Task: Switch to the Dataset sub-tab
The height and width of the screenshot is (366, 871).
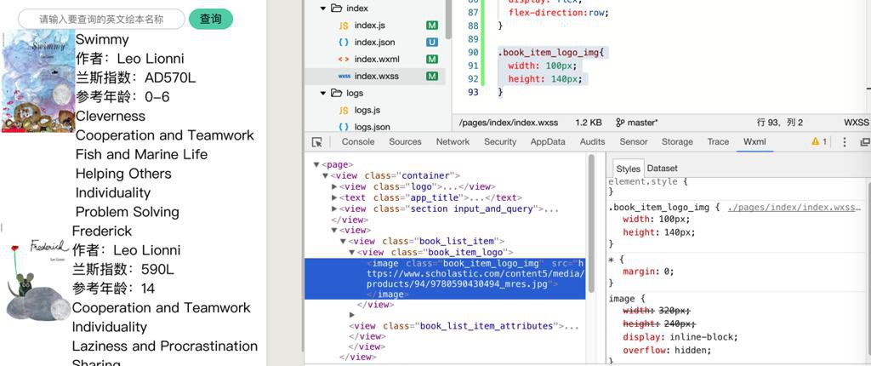Action: click(x=662, y=169)
